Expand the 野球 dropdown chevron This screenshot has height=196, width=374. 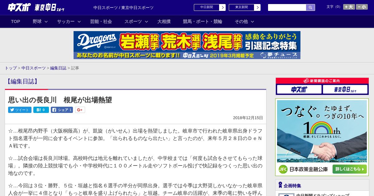pyautogui.click(x=46, y=21)
